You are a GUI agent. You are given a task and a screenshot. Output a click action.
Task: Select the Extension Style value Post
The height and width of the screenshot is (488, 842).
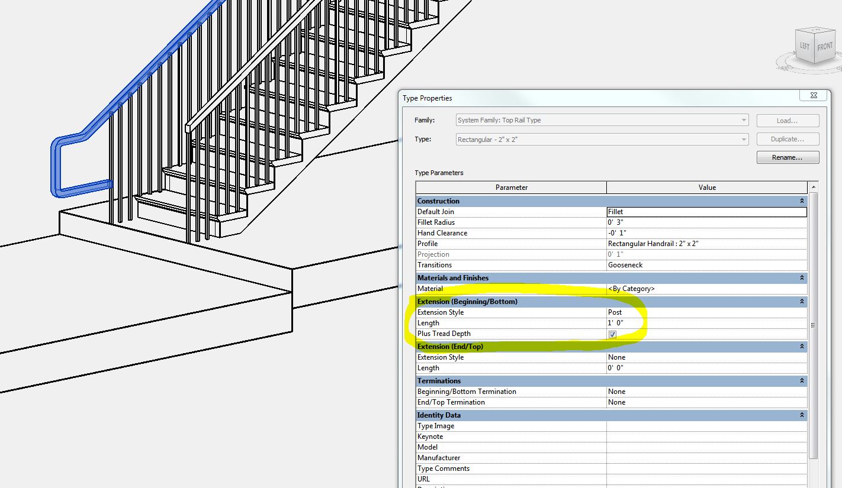[x=706, y=312]
